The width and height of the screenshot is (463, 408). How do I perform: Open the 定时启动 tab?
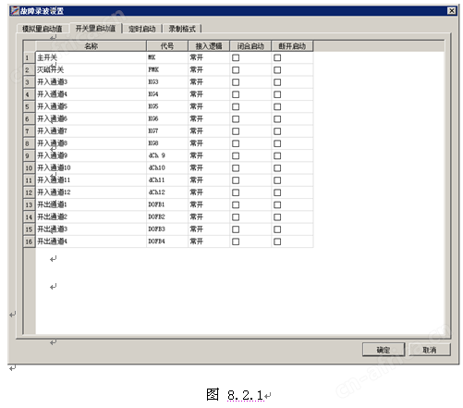[x=141, y=29]
